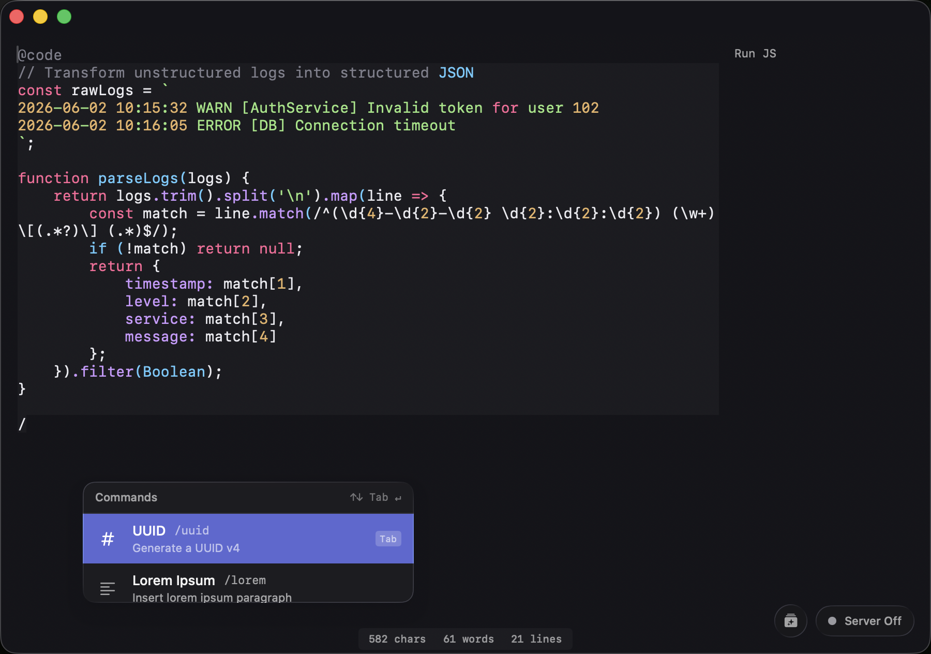Select the UUID command
931x654 pixels.
click(248, 539)
